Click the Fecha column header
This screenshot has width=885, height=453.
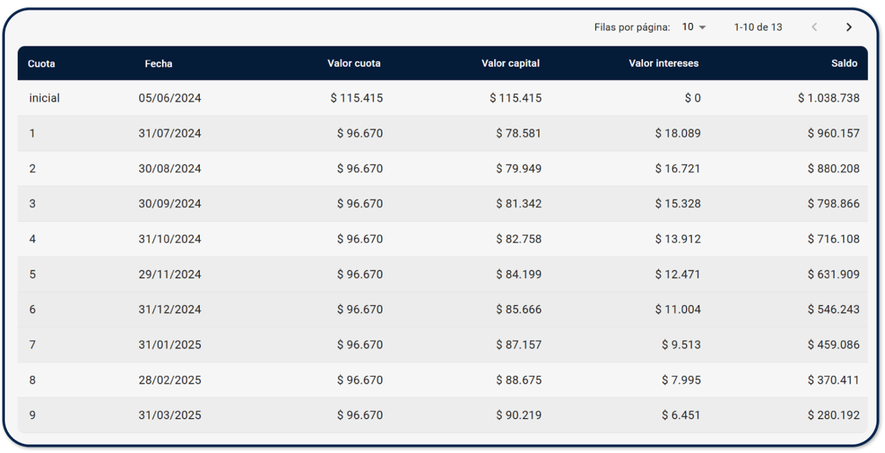[x=159, y=64]
